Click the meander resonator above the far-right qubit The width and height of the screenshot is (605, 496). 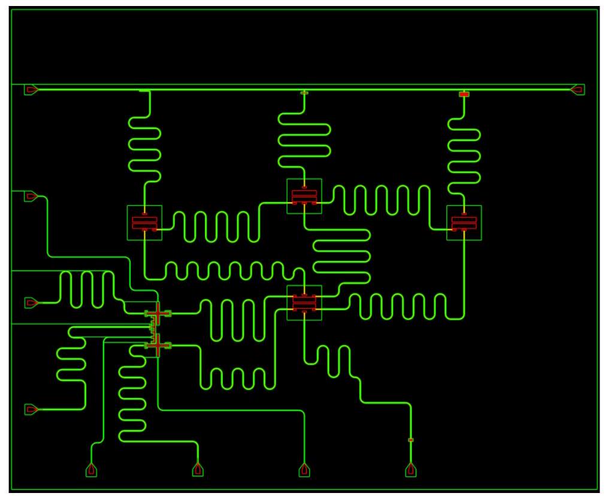tap(465, 153)
